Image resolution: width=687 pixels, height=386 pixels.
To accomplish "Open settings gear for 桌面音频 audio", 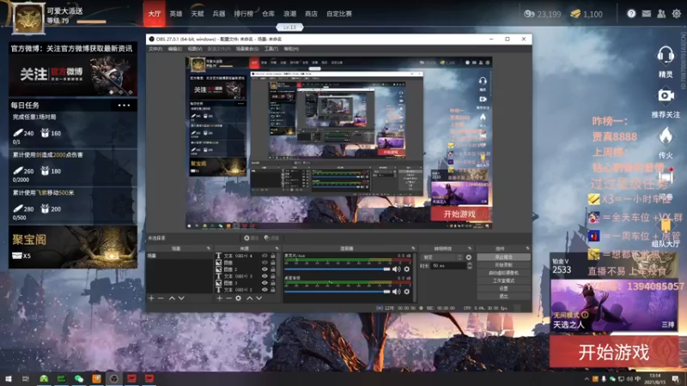I will (406, 292).
